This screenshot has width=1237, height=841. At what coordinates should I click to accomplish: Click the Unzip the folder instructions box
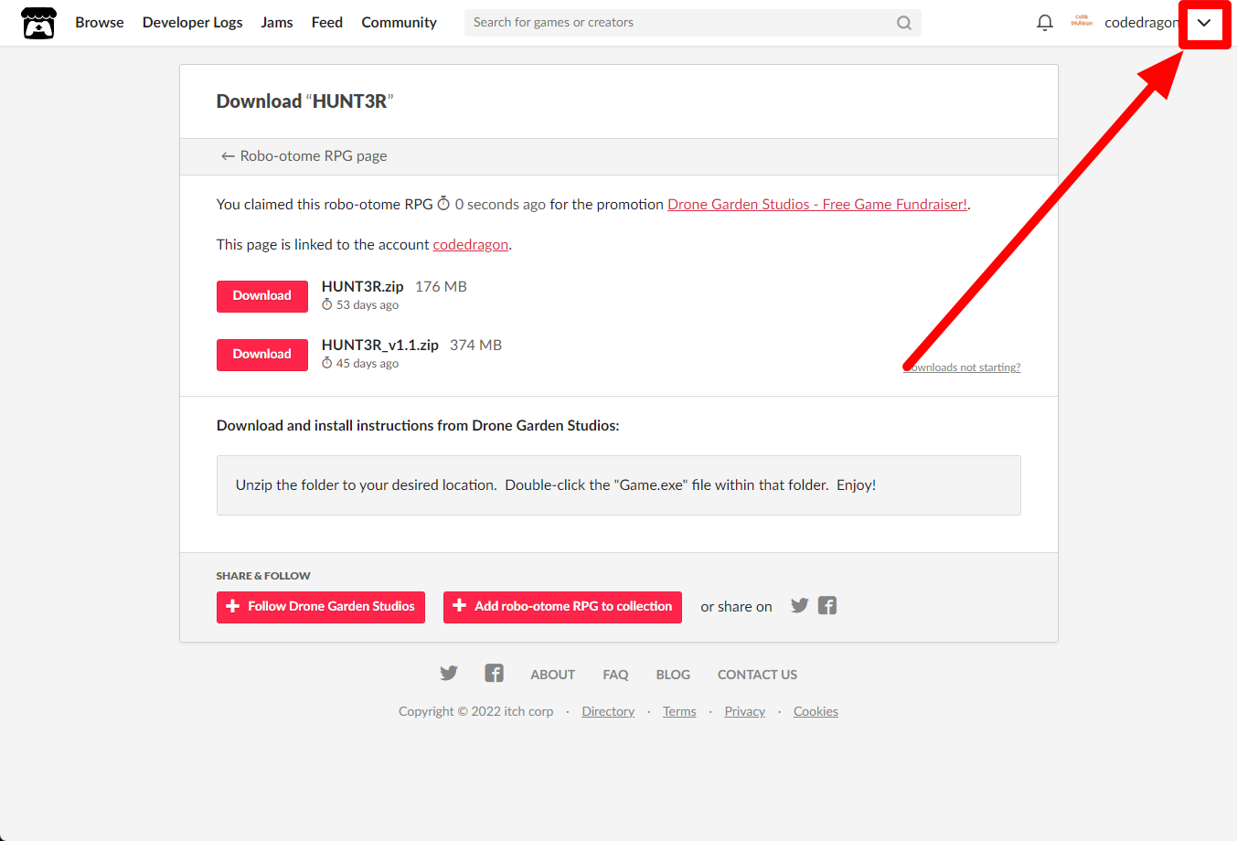pyautogui.click(x=619, y=485)
